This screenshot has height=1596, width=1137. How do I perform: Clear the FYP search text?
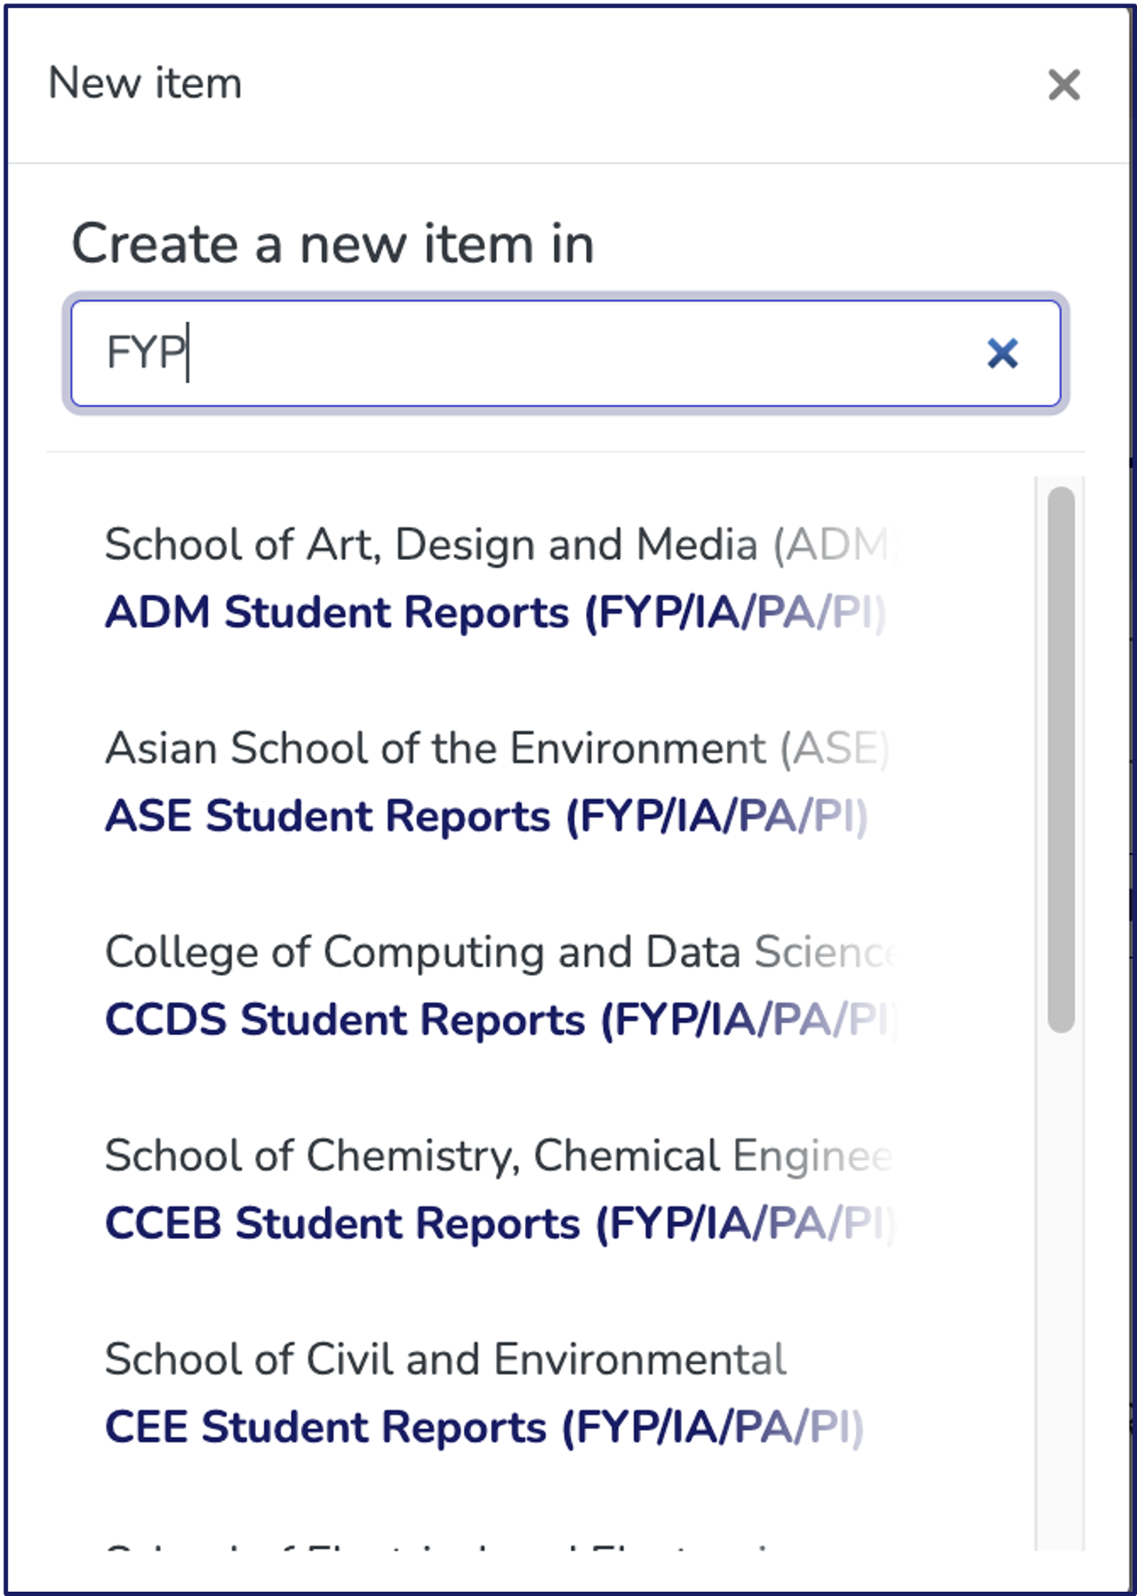pos(1002,354)
